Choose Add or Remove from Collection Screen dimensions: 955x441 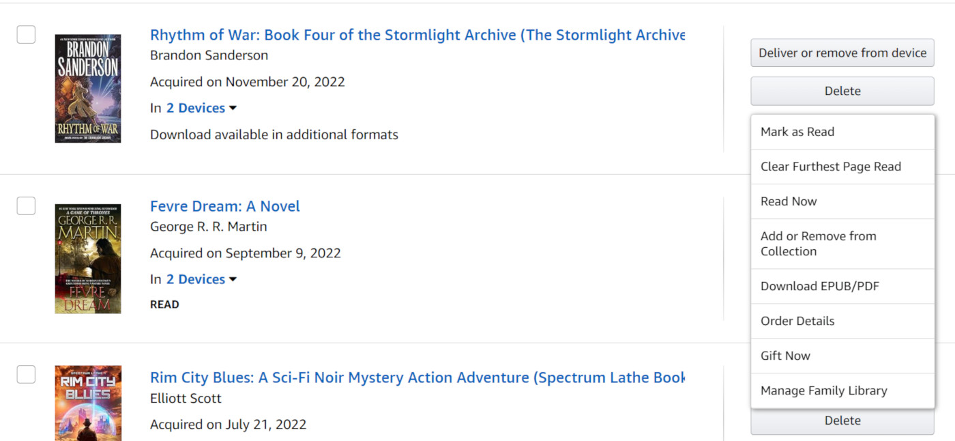point(819,244)
